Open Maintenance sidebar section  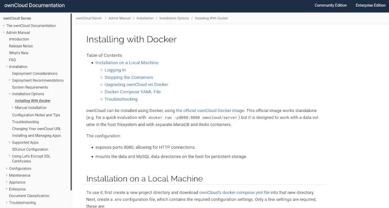19,176
